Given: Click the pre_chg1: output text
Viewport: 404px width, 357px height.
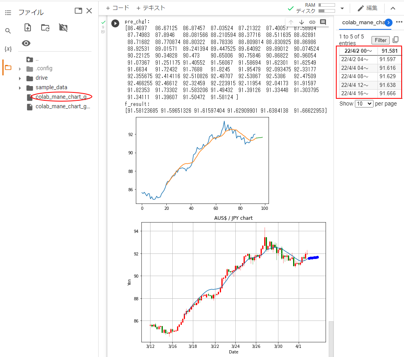Looking at the screenshot, I should [137, 21].
